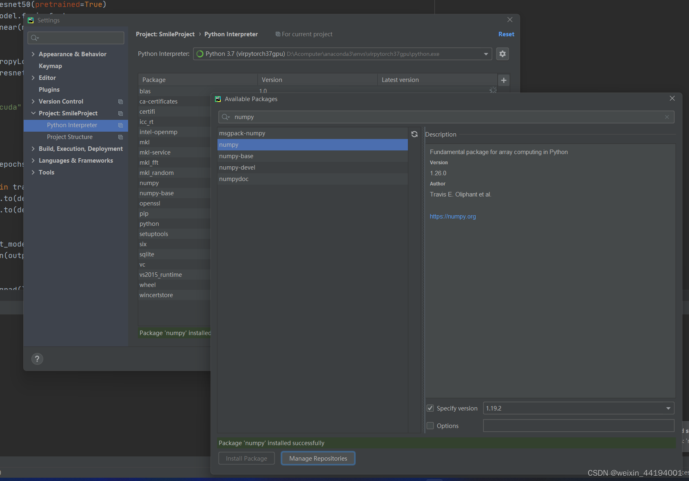Viewport: 689px width, 481px height.
Task: Click the Latest version column header
Action: click(437, 80)
